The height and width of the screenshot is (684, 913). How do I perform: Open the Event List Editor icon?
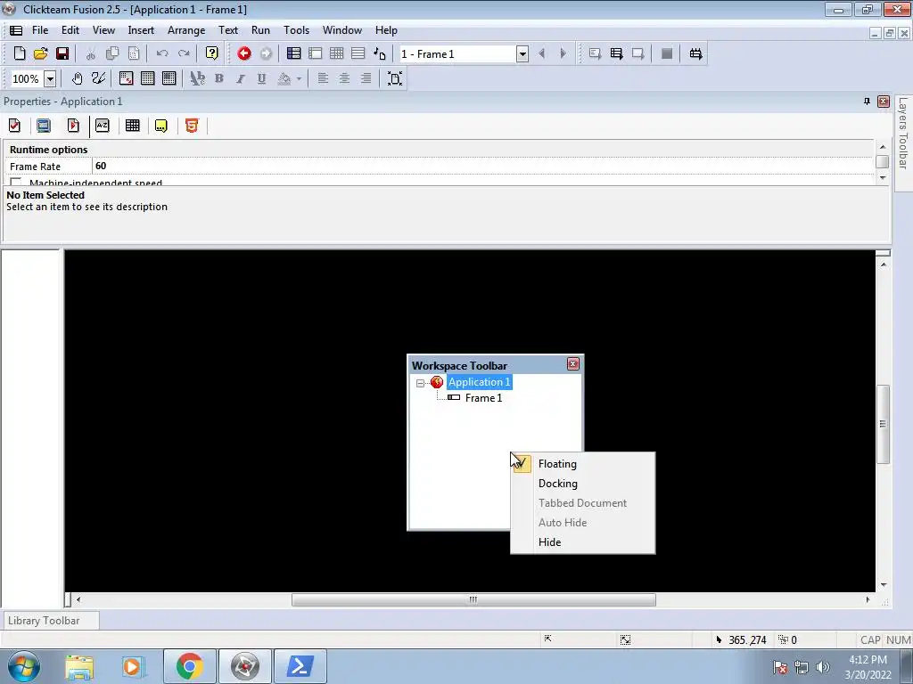[358, 54]
